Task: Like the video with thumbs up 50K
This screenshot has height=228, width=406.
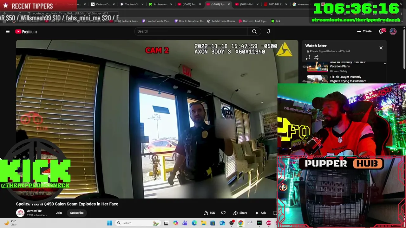Action: [x=209, y=213]
